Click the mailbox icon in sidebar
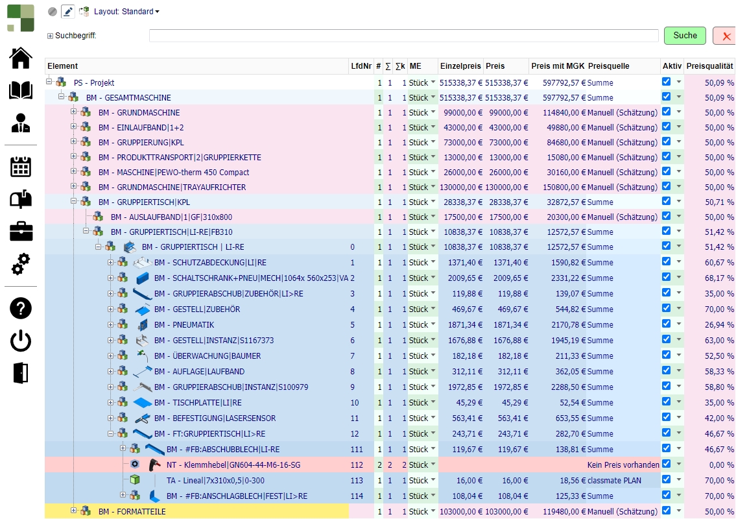Image resolution: width=736 pixels, height=519 pixels. pyautogui.click(x=21, y=199)
